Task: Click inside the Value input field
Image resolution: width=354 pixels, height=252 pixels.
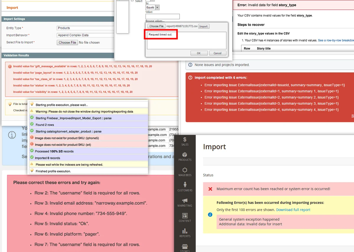Action: (x=162, y=16)
